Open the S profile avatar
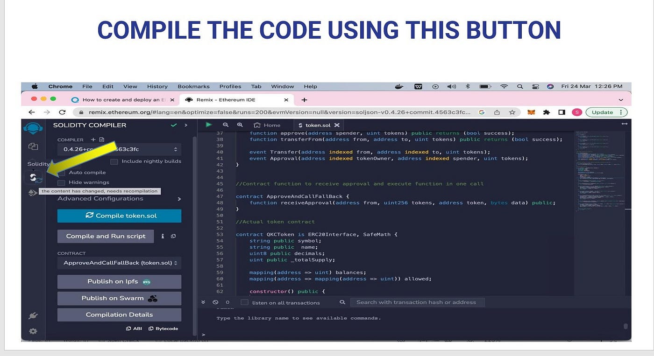 pyautogui.click(x=577, y=112)
